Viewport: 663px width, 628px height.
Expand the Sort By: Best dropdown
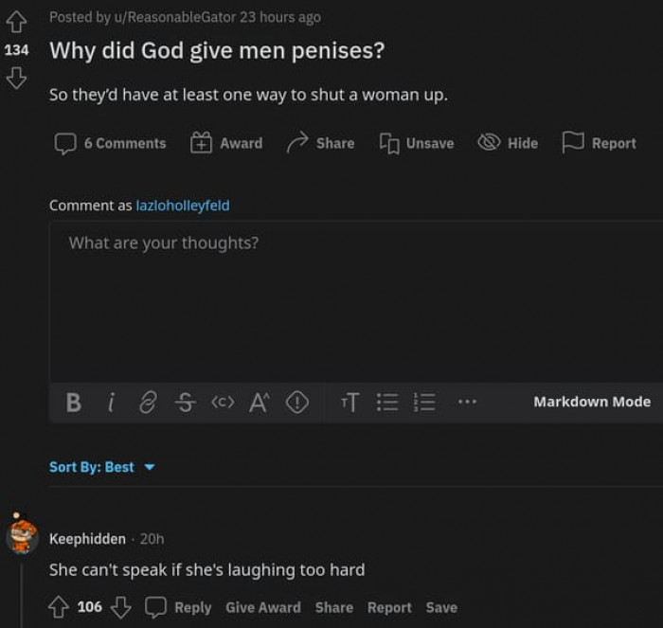[101, 467]
